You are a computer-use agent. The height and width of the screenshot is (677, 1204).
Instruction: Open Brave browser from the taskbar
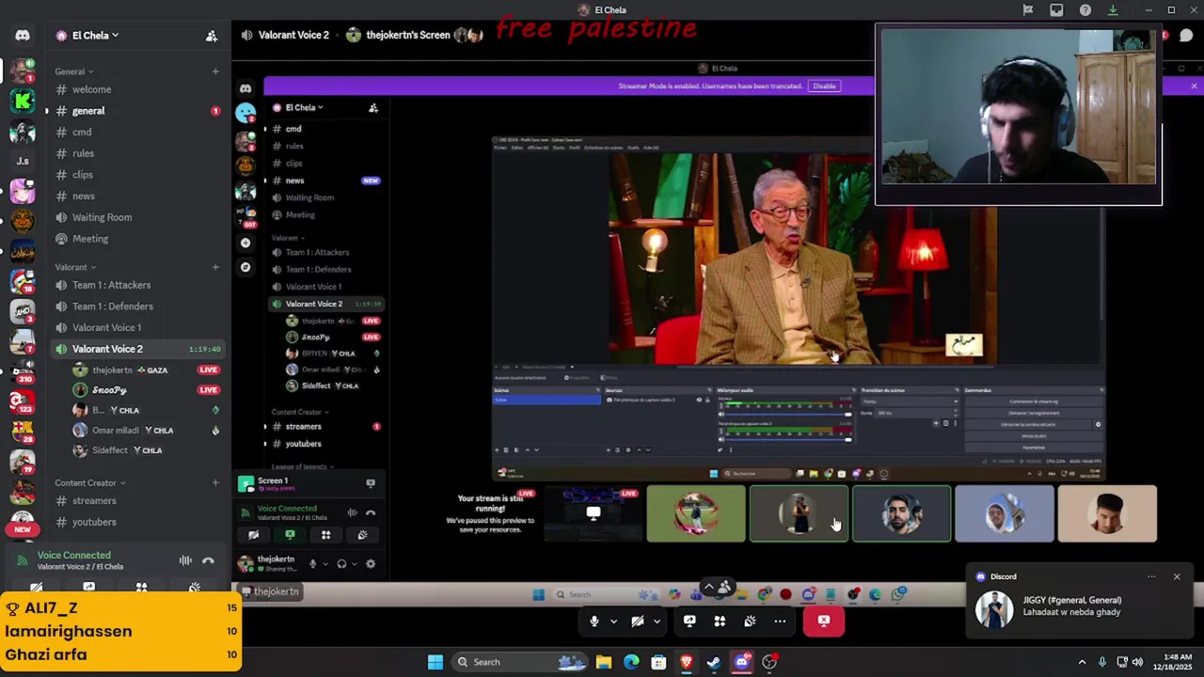[687, 662]
